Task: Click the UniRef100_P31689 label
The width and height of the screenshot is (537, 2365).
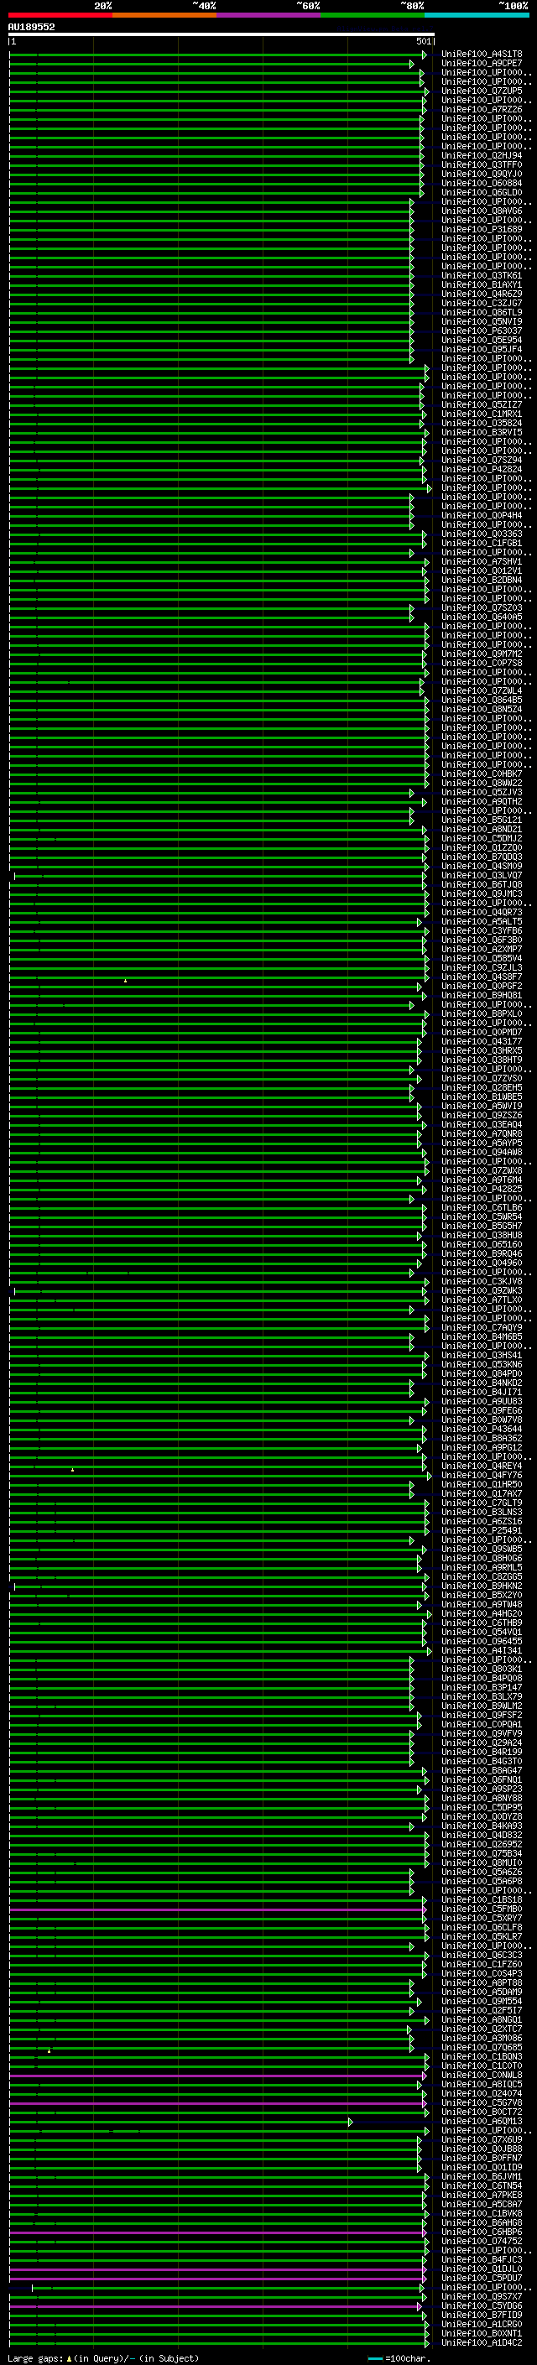Action: [481, 230]
